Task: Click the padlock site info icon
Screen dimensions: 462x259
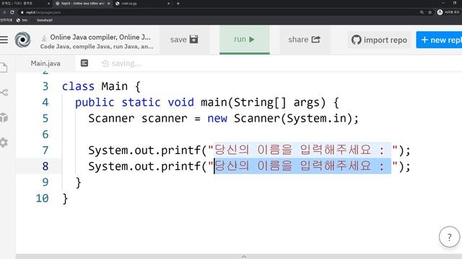Action: click(22, 12)
